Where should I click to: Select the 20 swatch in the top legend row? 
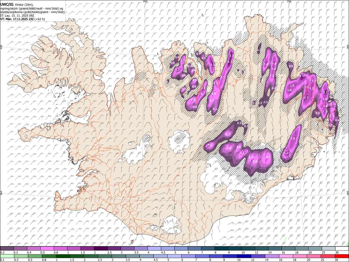[315, 249]
